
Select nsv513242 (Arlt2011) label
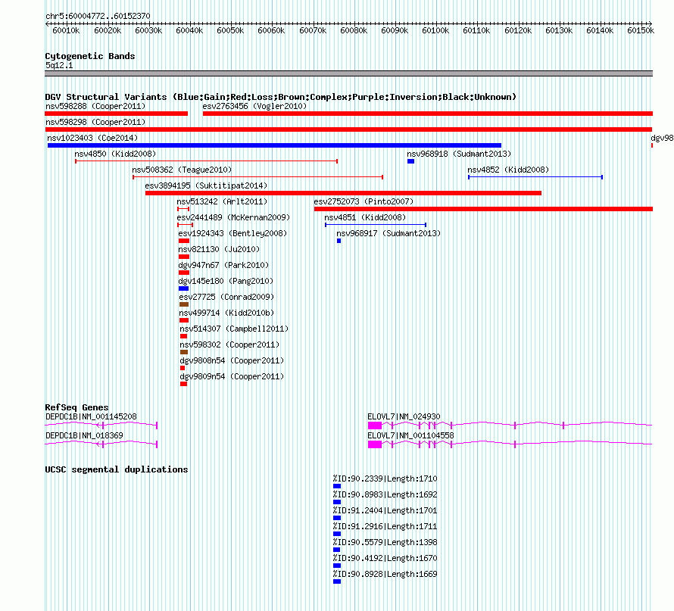(x=222, y=201)
